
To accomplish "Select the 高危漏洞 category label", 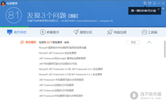I will pyautogui.click(x=31, y=42).
